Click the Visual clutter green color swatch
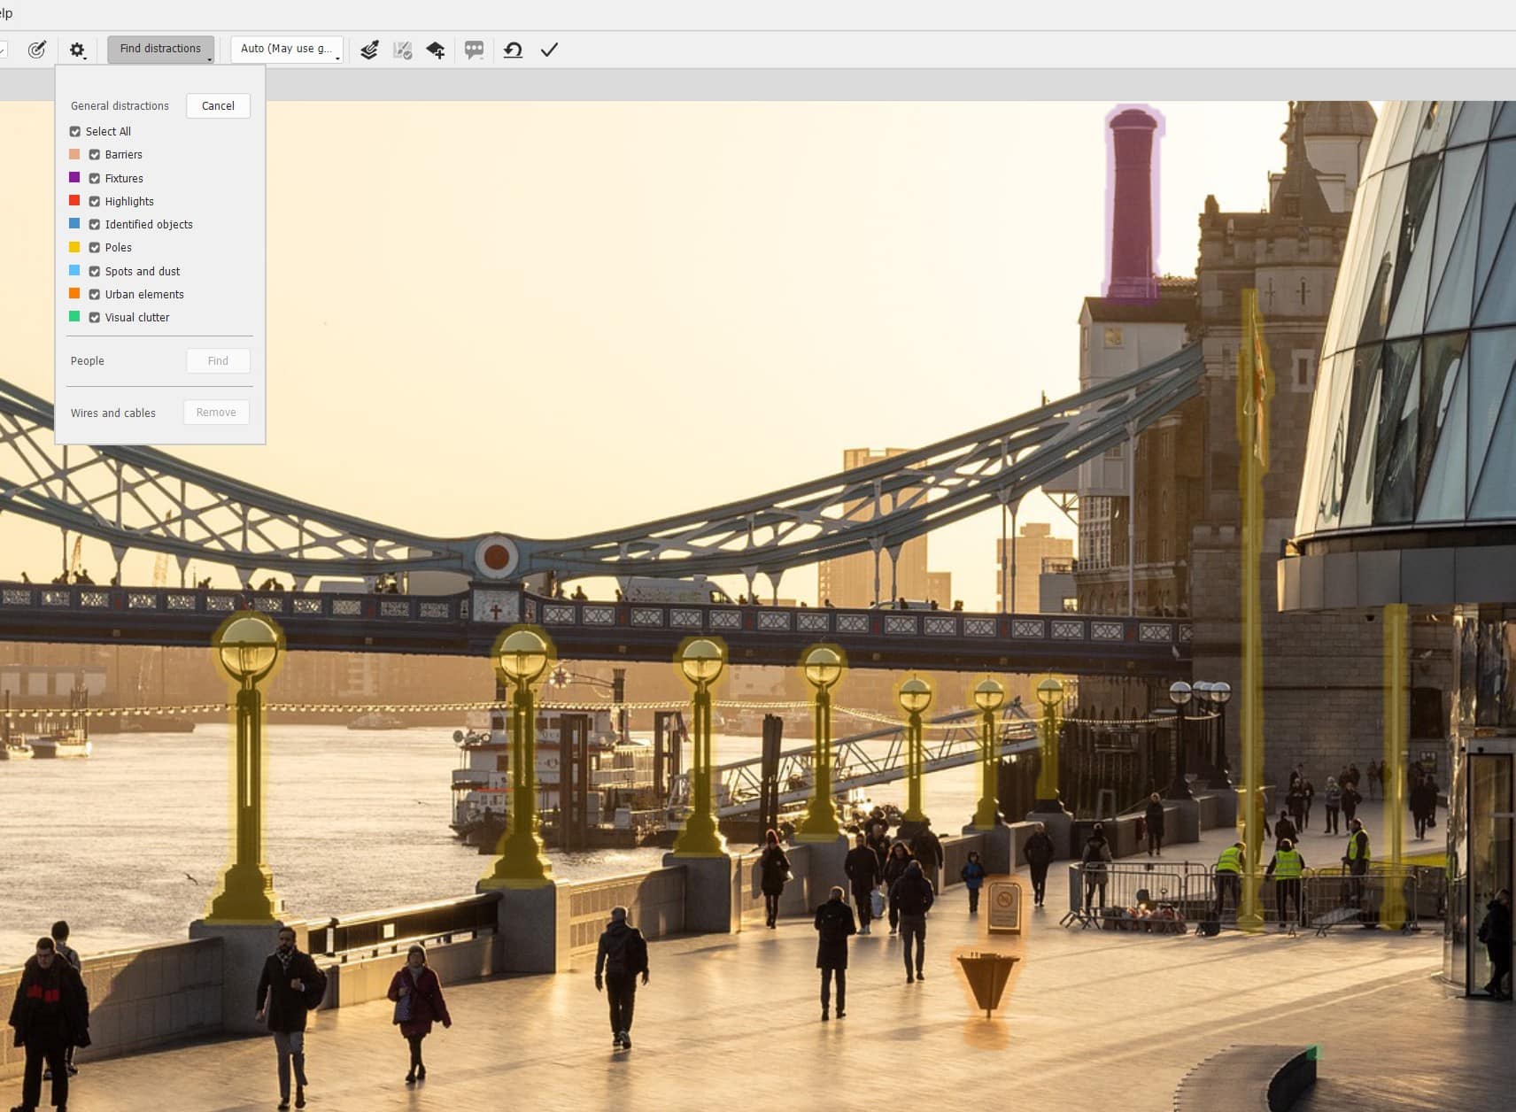The image size is (1516, 1112). (x=74, y=316)
